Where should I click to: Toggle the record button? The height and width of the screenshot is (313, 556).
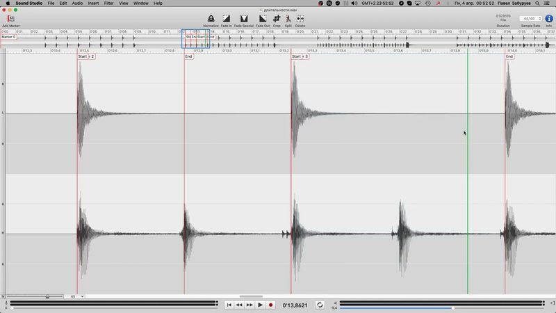click(x=271, y=305)
